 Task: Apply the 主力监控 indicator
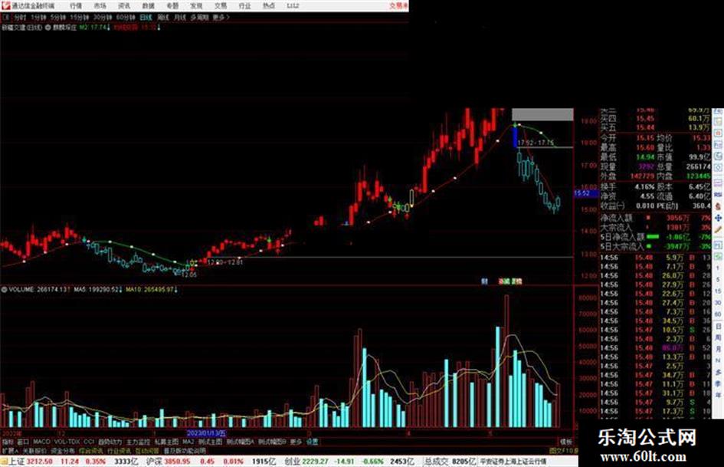click(x=138, y=442)
